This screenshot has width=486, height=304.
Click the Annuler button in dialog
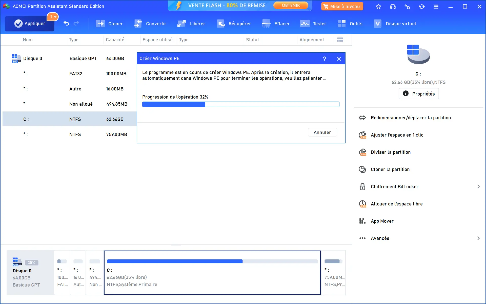point(322,132)
